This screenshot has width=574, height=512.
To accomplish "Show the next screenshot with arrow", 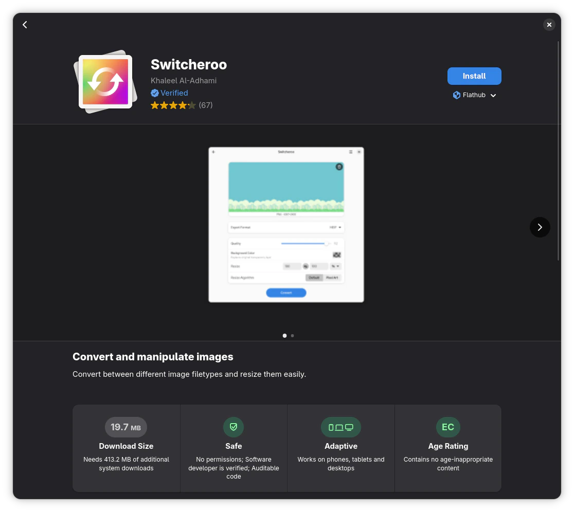I will 540,227.
